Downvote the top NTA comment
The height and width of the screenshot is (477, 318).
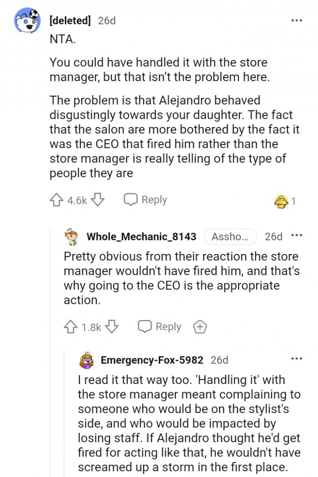pos(98,200)
